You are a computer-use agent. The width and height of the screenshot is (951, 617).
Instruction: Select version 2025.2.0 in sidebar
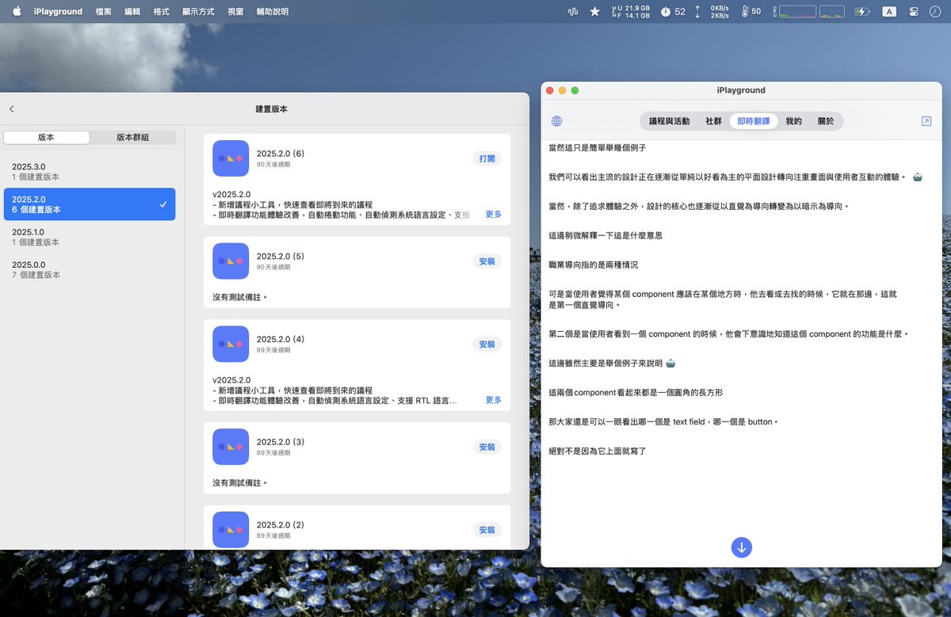coord(90,204)
